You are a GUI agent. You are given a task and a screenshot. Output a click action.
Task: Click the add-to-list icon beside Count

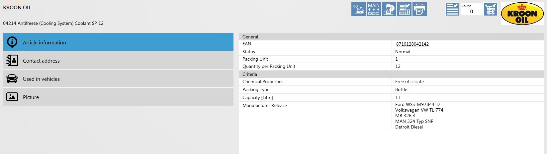[452, 9]
